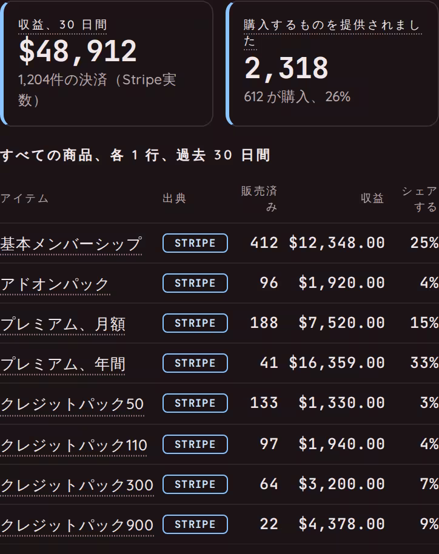Open the プレミアム、年間 item link

[x=62, y=364]
